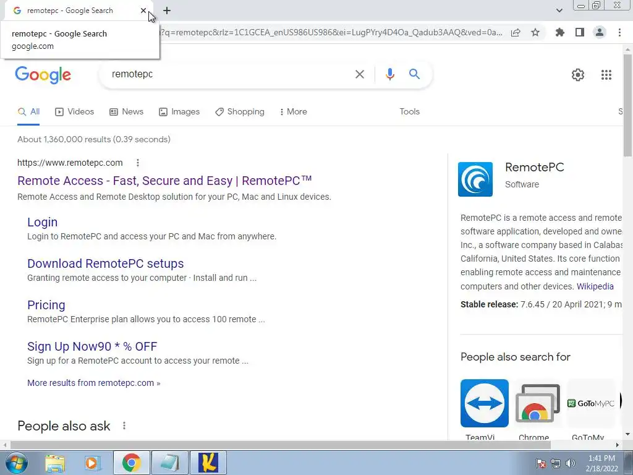
Task: Open Google apps grid
Action: tap(606, 75)
